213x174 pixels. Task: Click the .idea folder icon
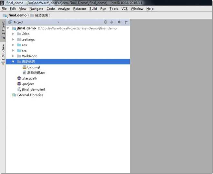(x=19, y=34)
